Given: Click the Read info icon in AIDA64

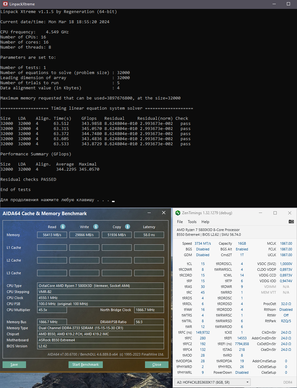Looking at the screenshot, I should click(63, 227).
